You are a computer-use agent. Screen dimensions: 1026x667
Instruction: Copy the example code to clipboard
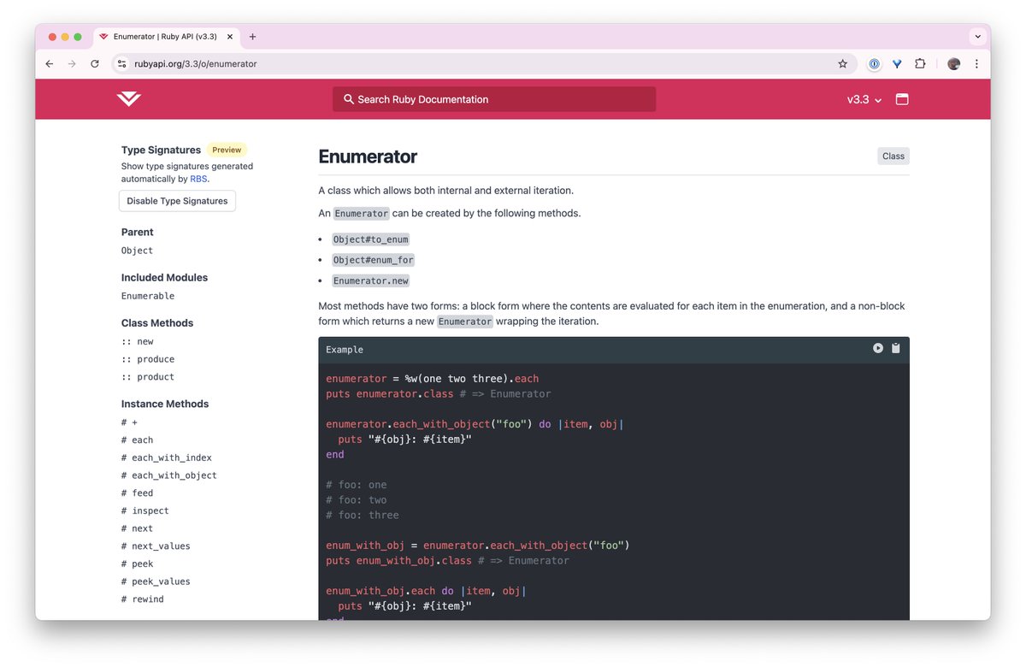coord(895,348)
